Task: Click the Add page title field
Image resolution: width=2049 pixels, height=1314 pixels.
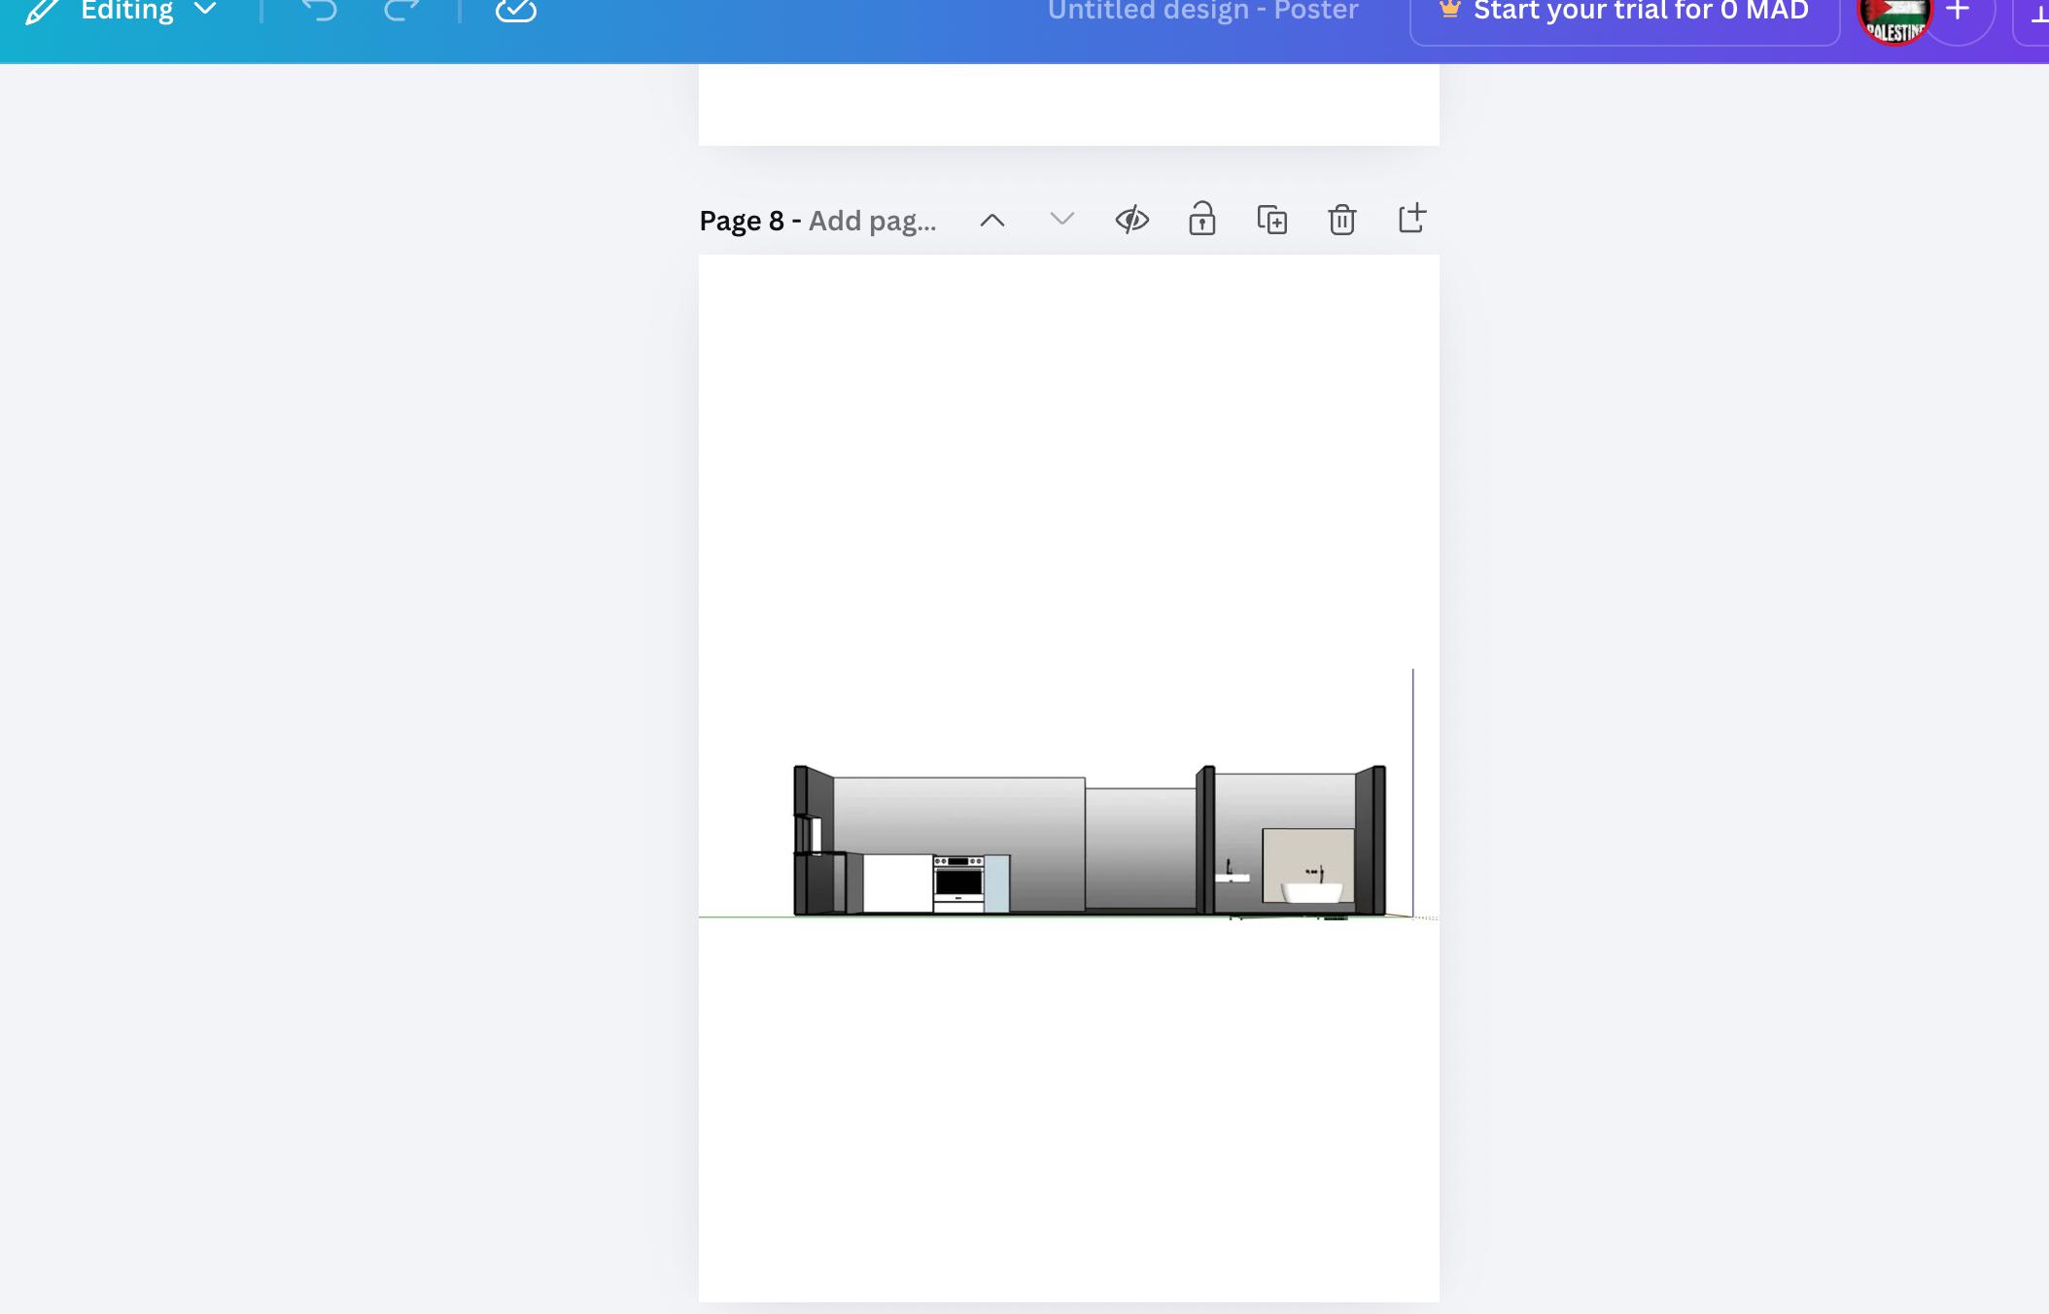Action: click(872, 222)
